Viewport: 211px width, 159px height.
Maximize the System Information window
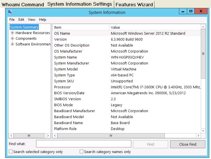tap(191, 11)
